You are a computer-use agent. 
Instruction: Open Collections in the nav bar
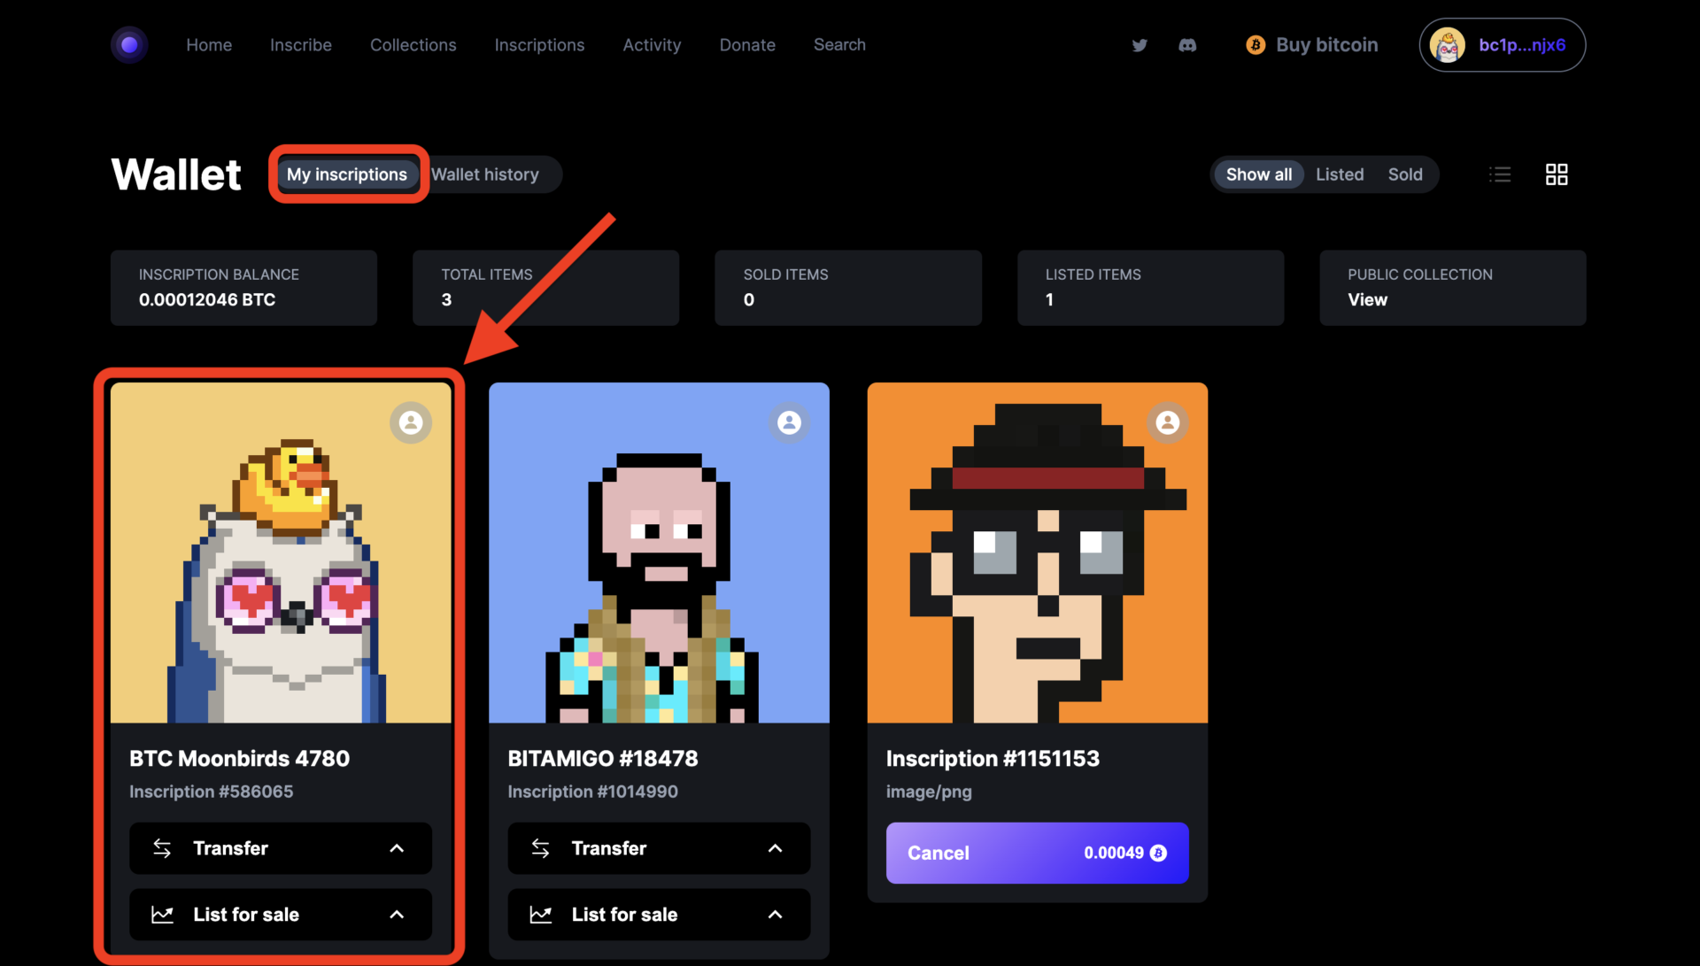[413, 45]
